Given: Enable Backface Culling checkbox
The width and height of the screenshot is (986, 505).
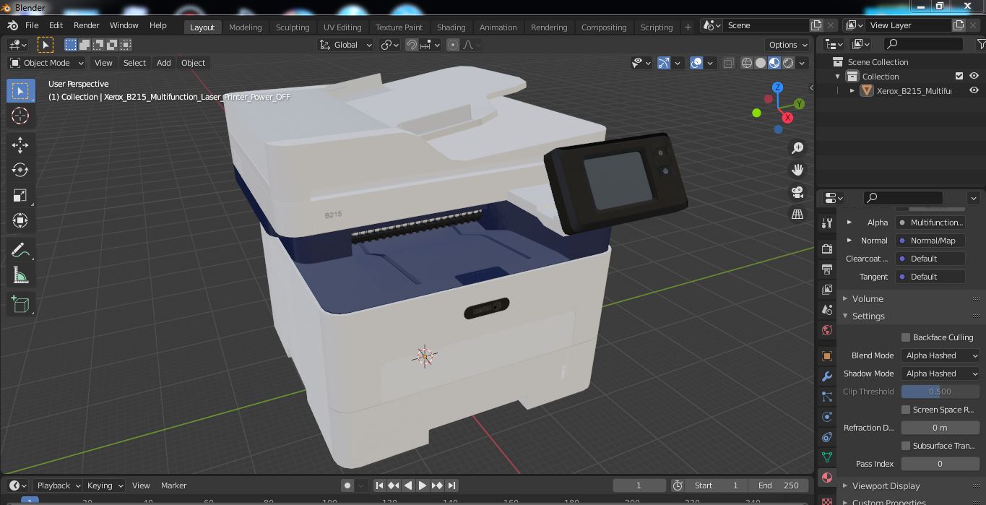Looking at the screenshot, I should pyautogui.click(x=906, y=337).
